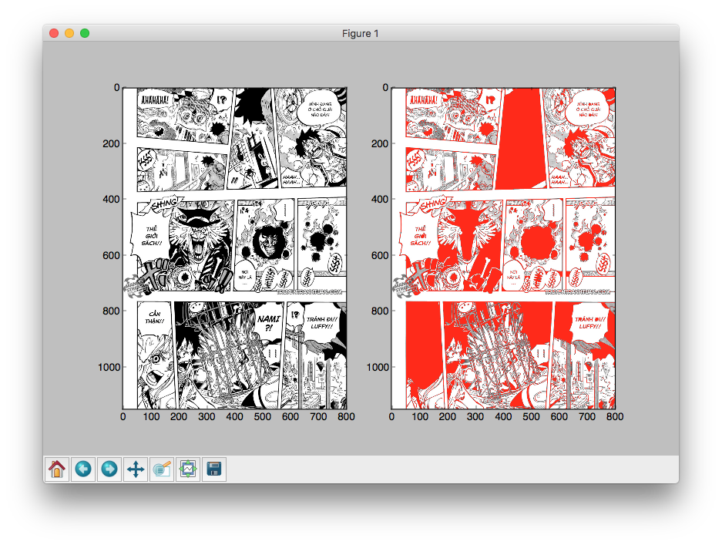Viewport: 722px width, 545px height.
Task: Open the Configure subplots tool
Action: click(188, 469)
